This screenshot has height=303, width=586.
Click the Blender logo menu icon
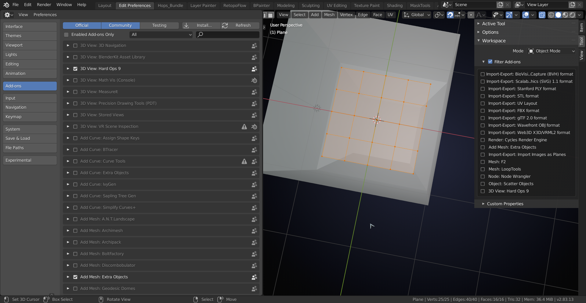(x=6, y=5)
